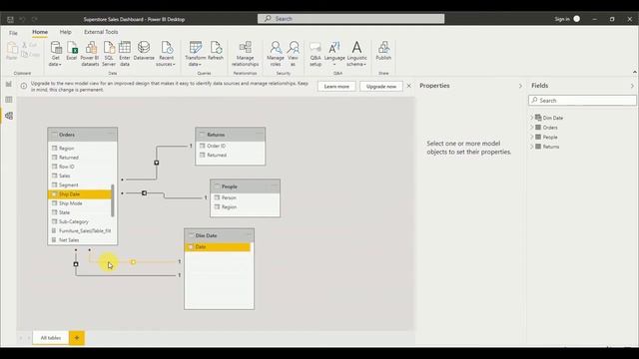This screenshot has height=359, width=639.
Task: Publish the report
Action: point(383,51)
